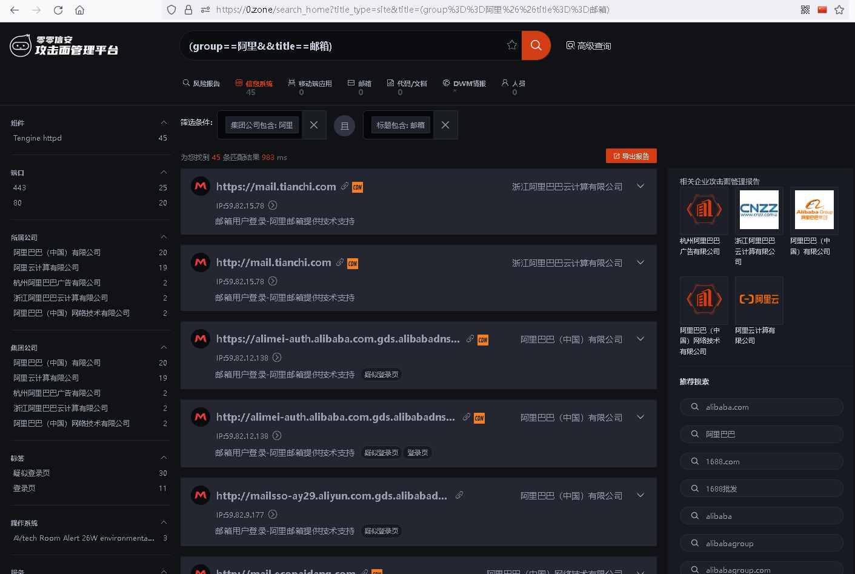The image size is (855, 574).
Task: Expand https://mail.tianchi.com result details chevron
Action: 640,186
